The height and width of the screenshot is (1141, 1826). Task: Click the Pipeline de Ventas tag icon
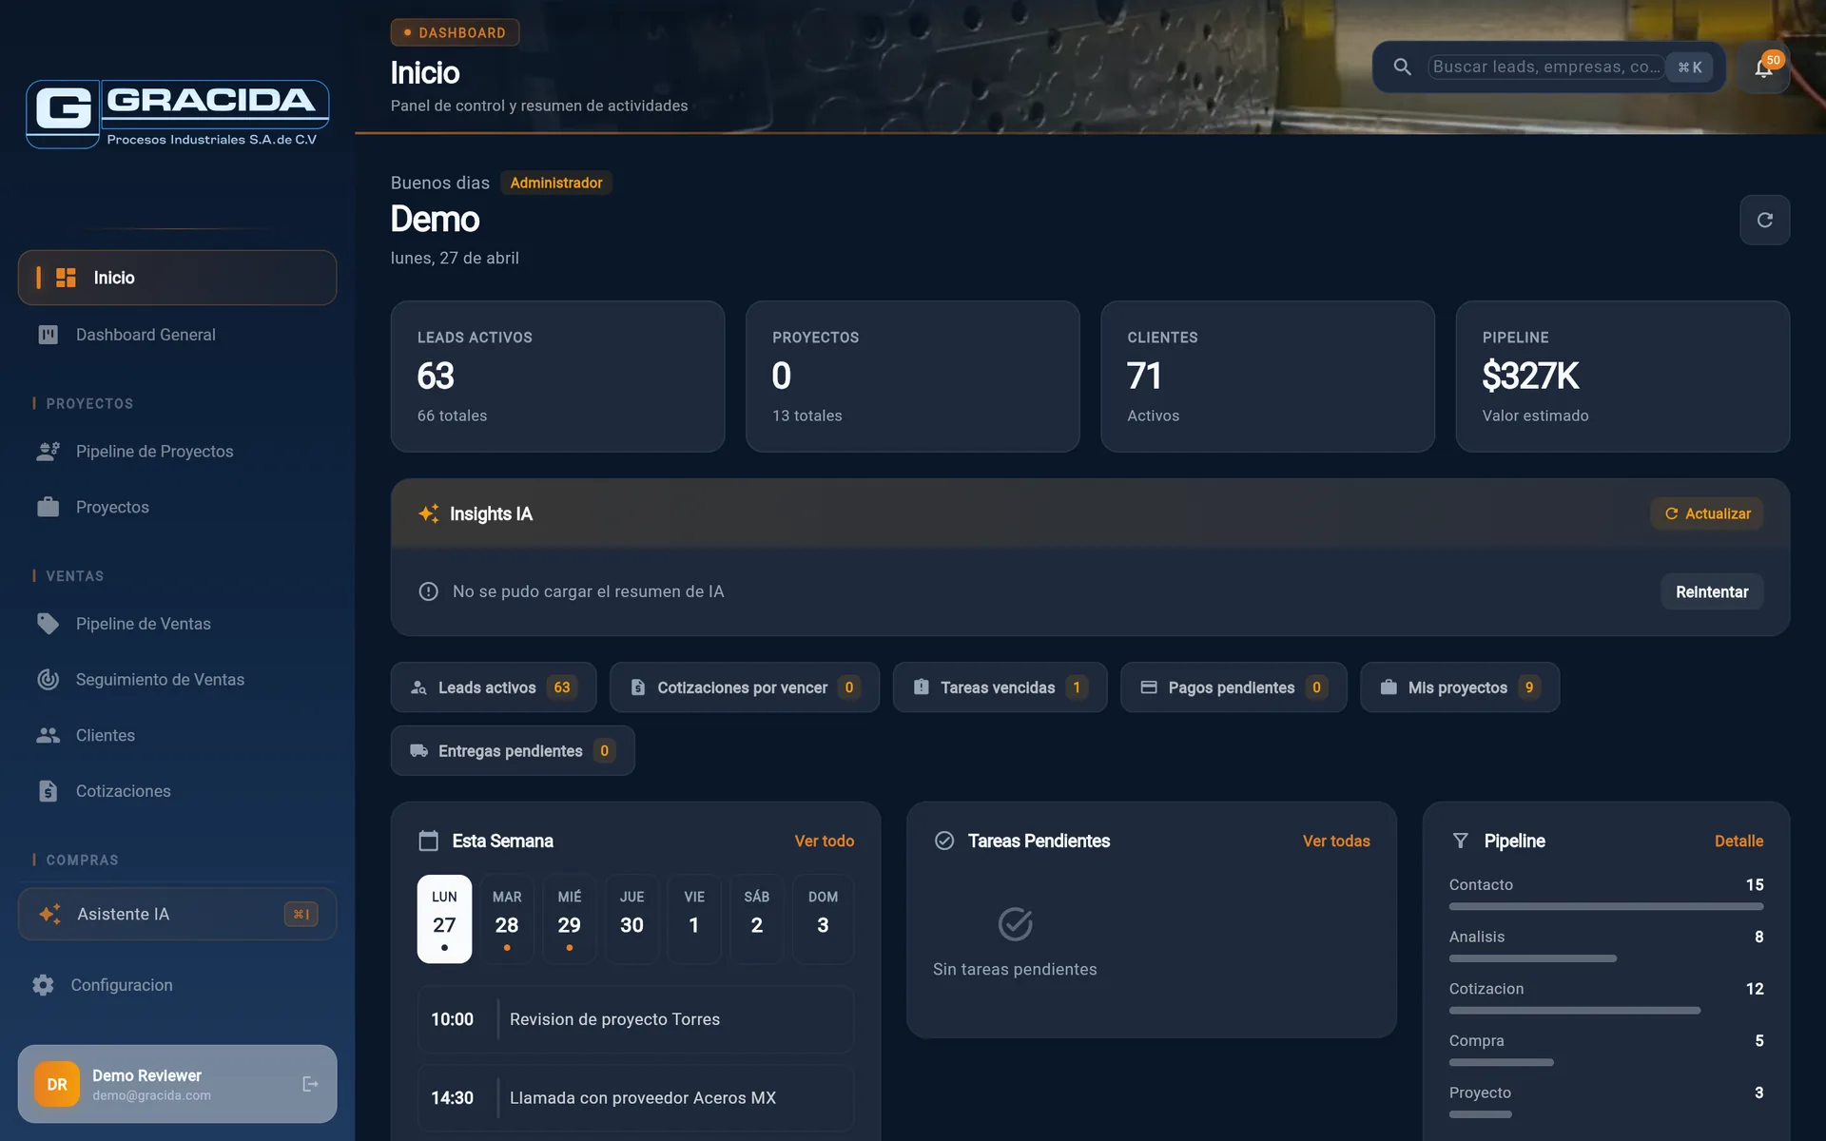[48, 624]
